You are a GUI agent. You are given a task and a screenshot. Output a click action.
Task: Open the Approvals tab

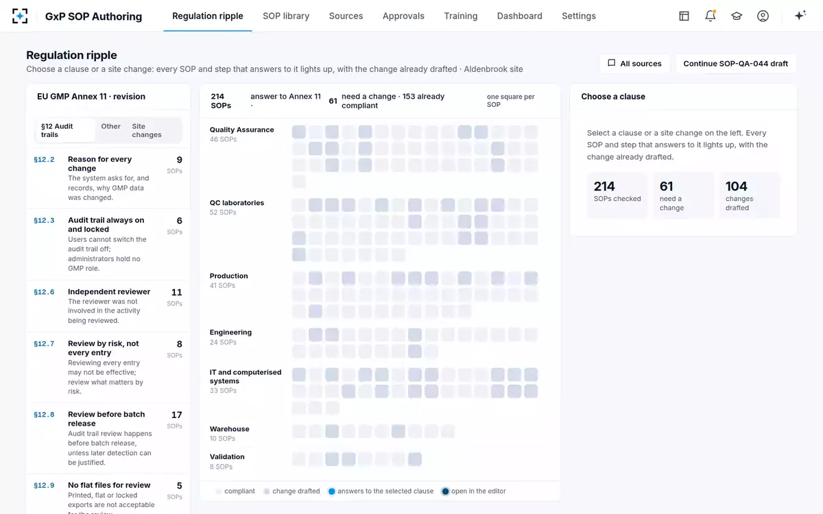403,16
